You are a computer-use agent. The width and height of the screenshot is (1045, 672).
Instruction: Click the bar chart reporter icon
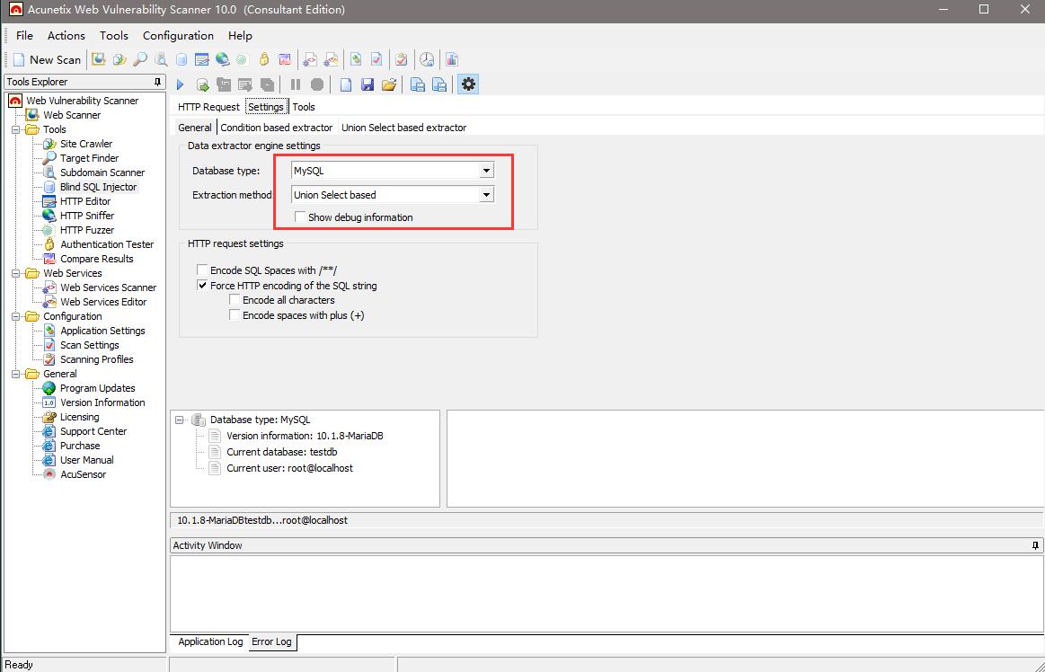[452, 59]
